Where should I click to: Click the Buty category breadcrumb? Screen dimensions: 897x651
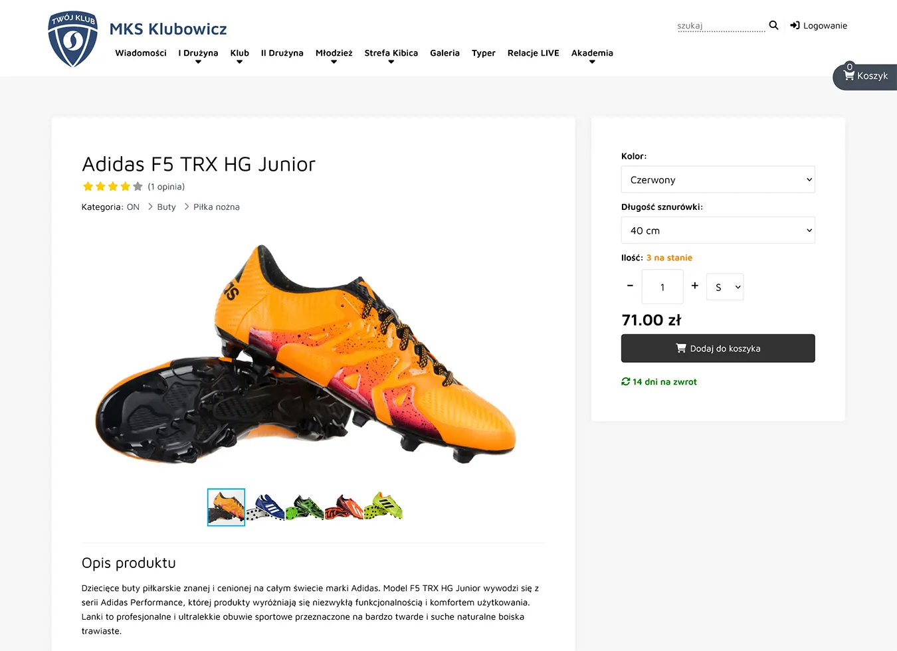point(166,207)
